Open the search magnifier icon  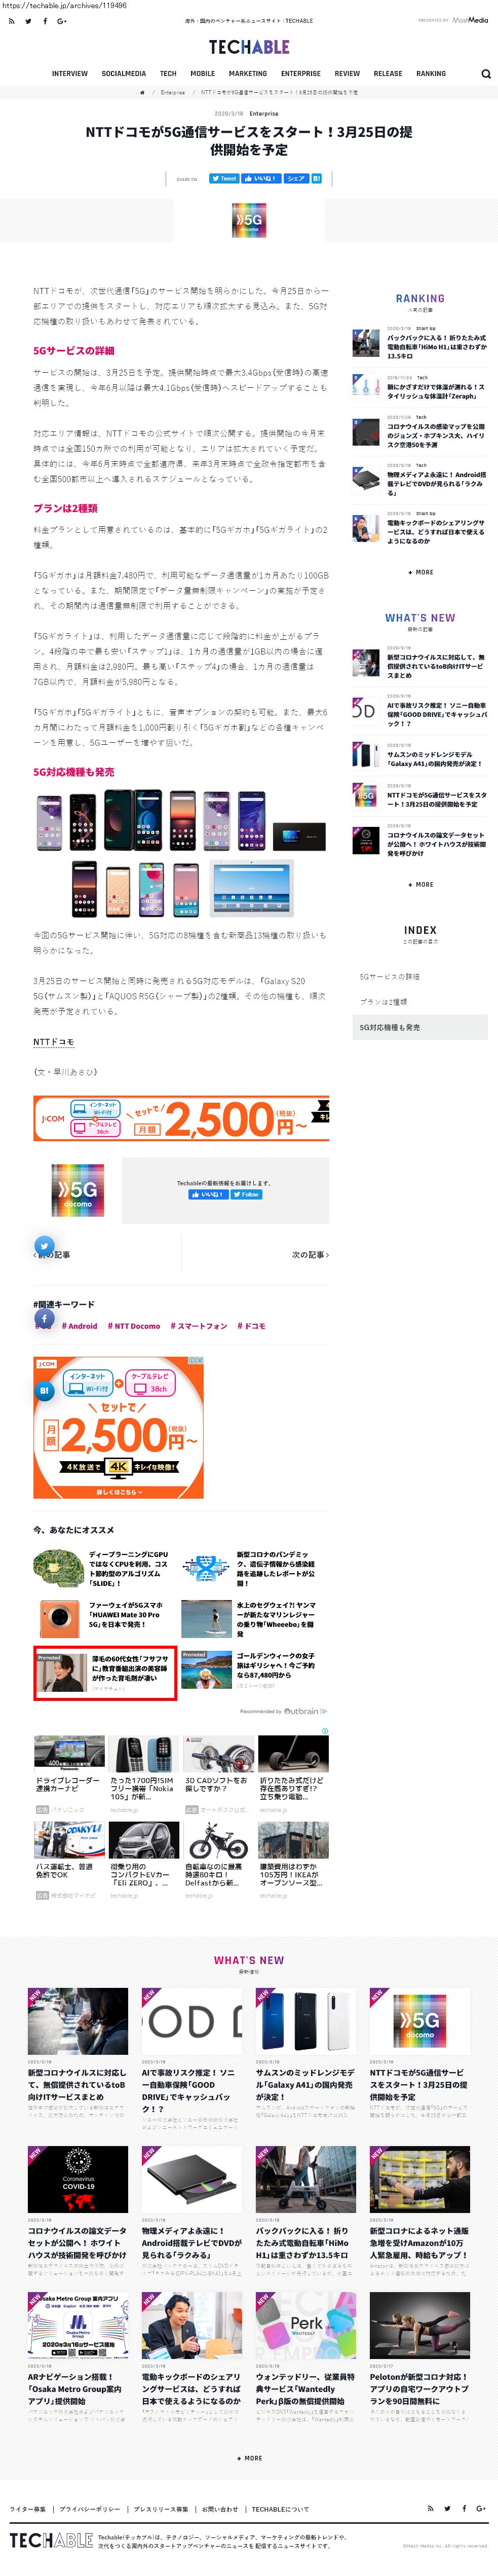pyautogui.click(x=486, y=74)
